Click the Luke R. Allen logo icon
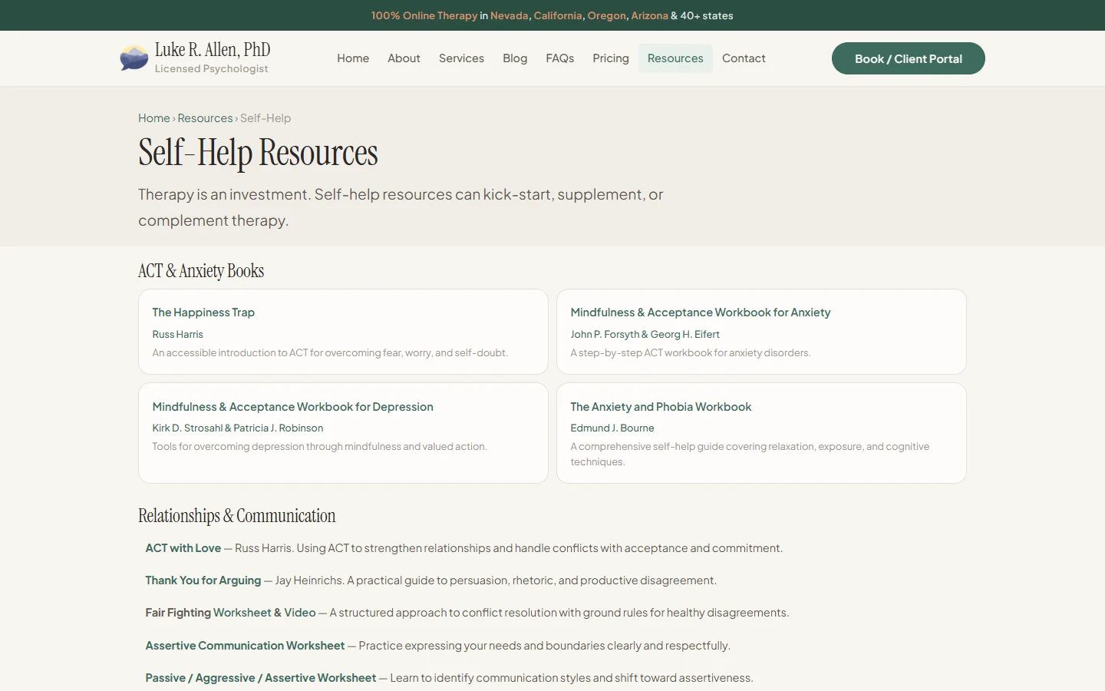This screenshot has height=691, width=1105. click(x=134, y=58)
